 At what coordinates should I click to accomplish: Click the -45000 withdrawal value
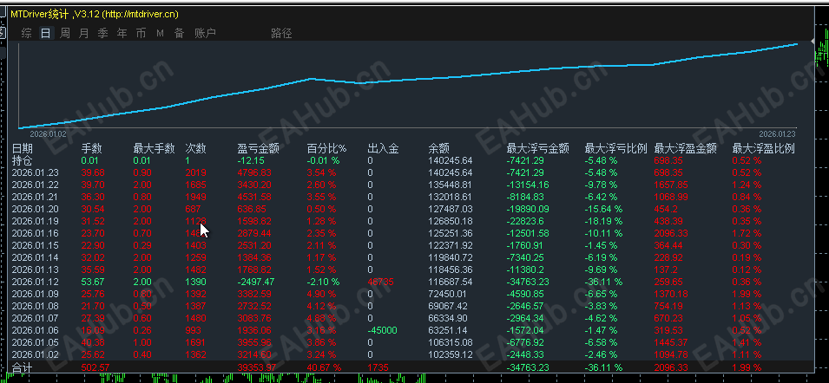(x=382, y=330)
